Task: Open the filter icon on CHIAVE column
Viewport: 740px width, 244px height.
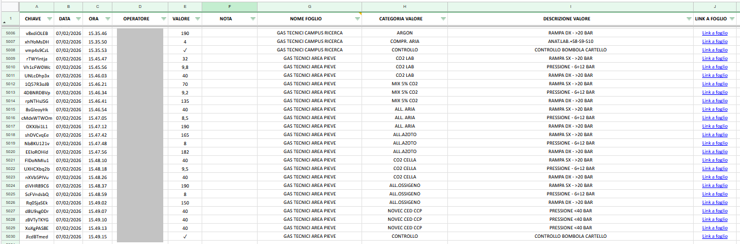Action: (x=49, y=19)
